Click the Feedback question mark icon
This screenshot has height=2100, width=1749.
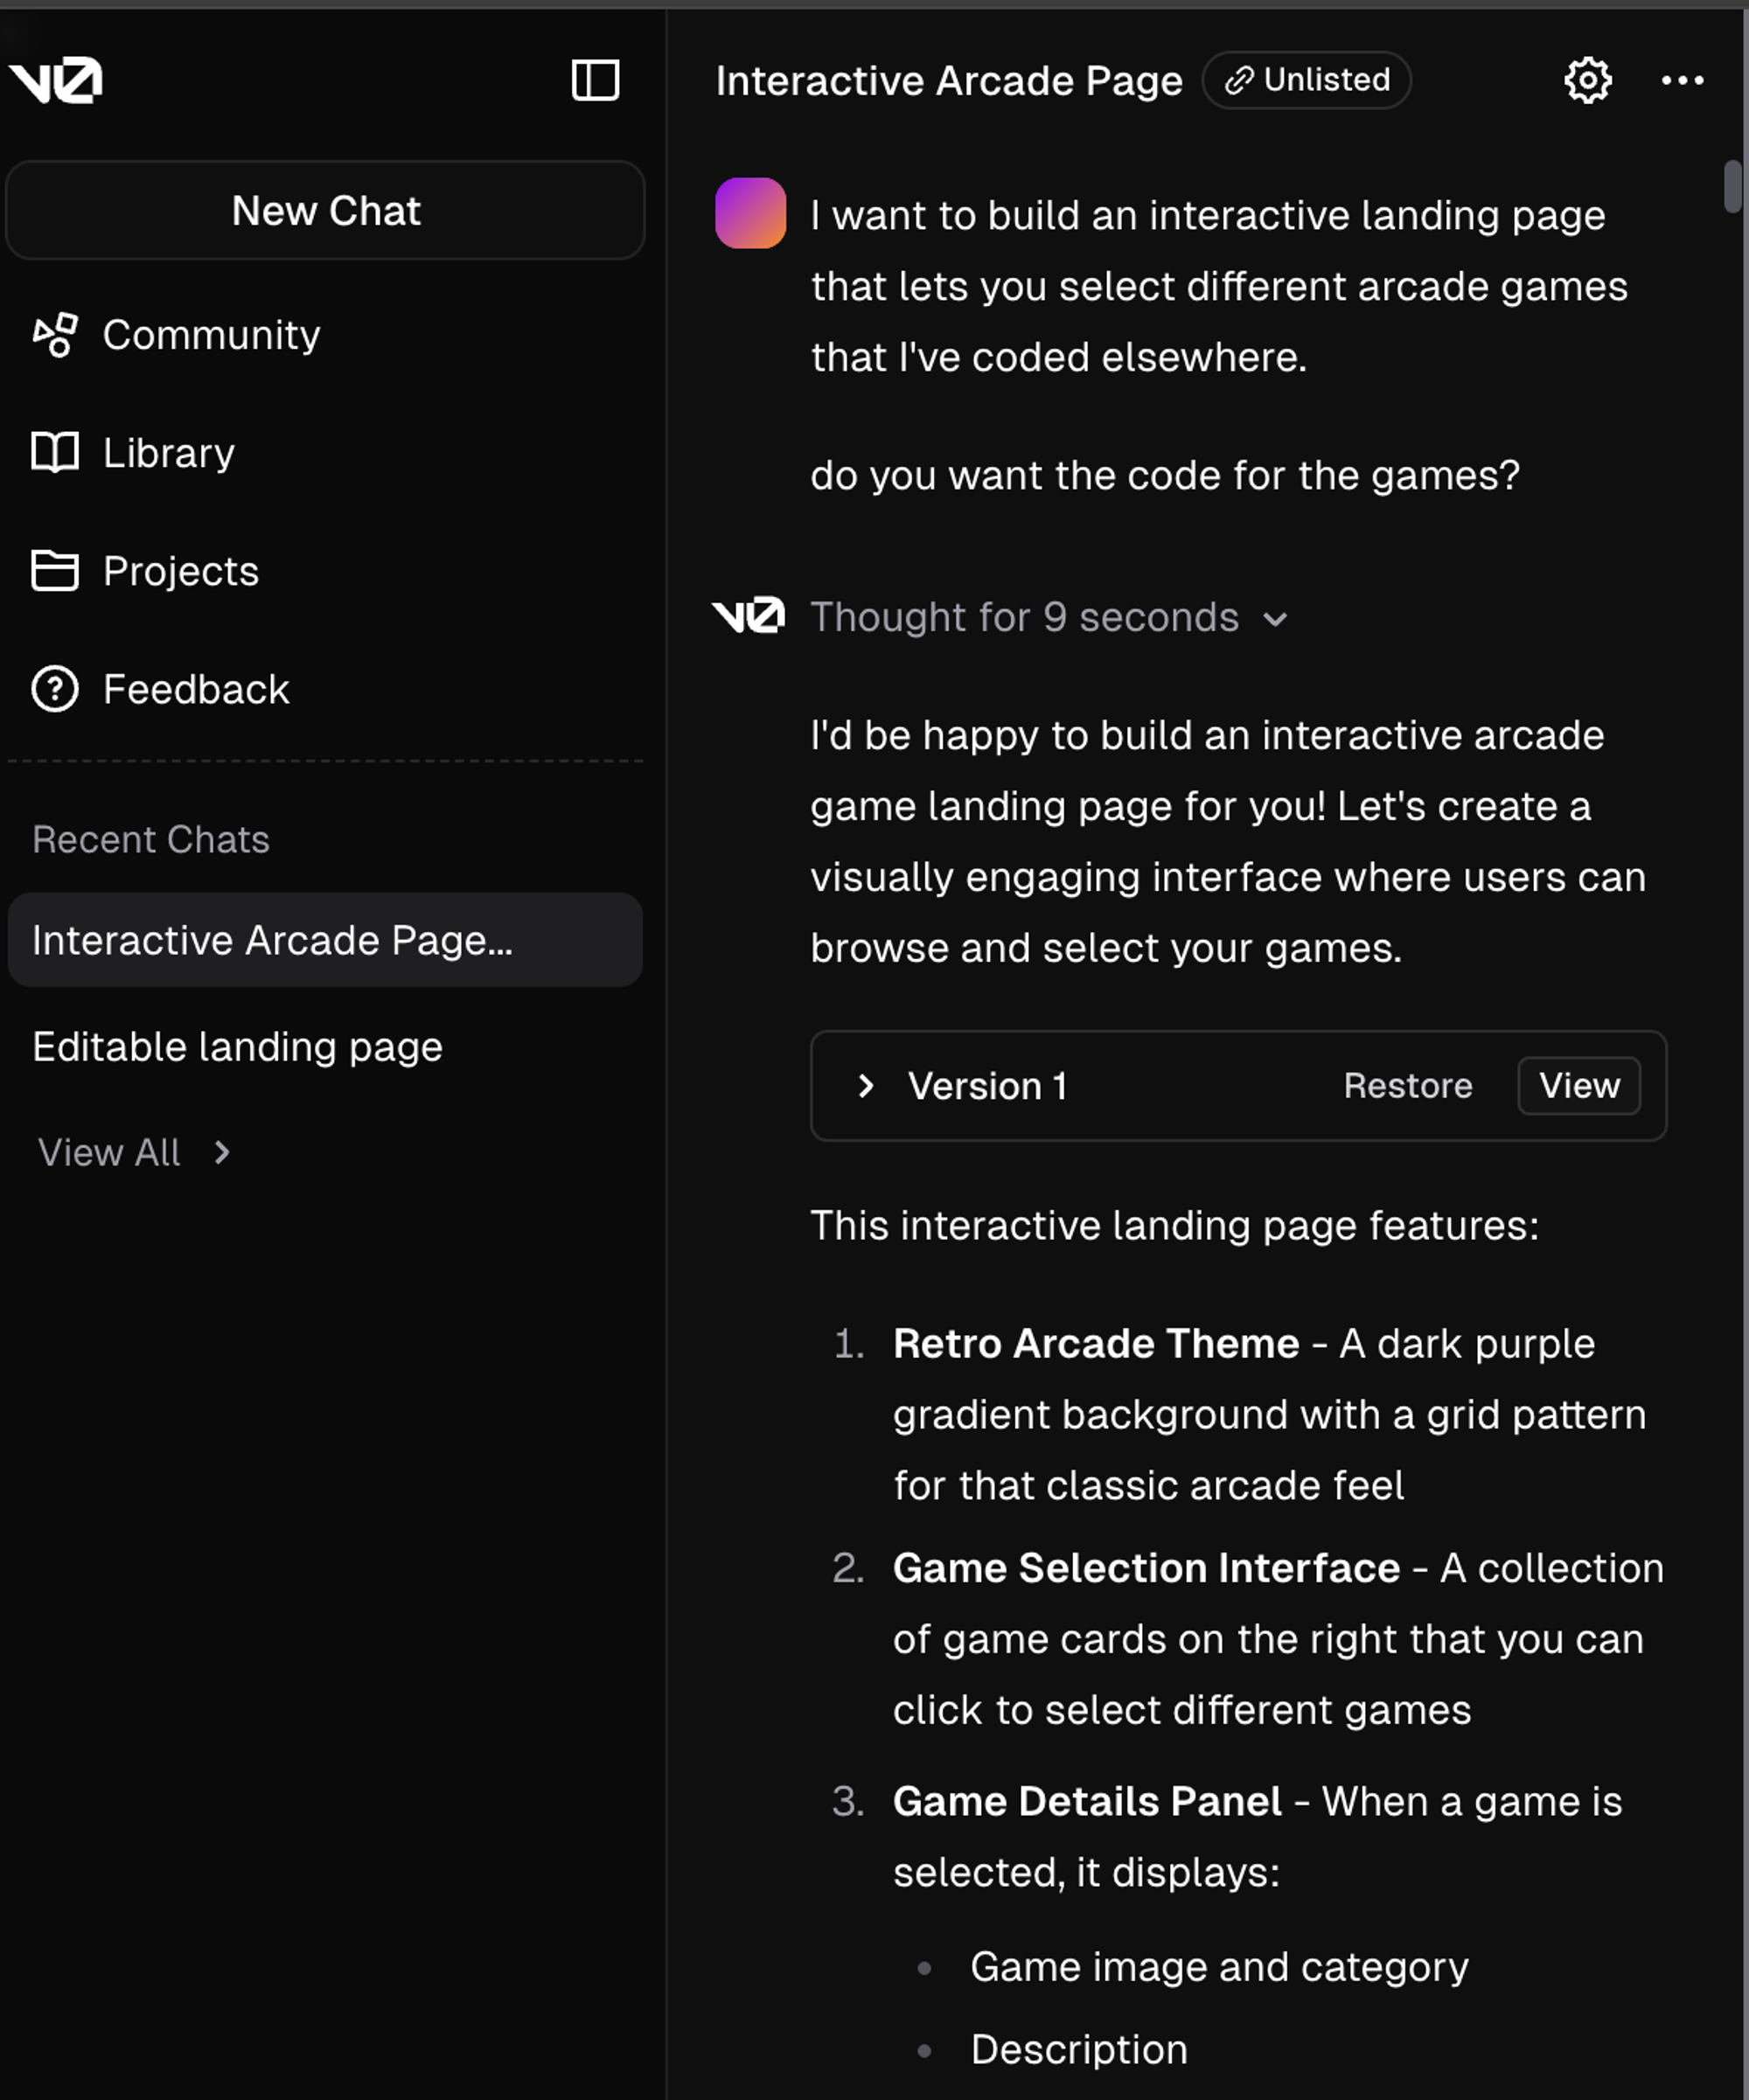[55, 689]
